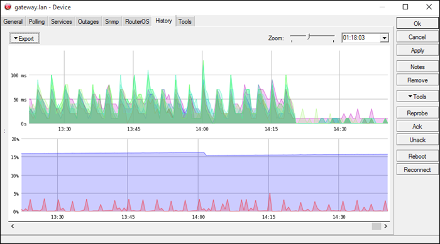Apply the device settings
The height and width of the screenshot is (244, 440).
tap(417, 50)
